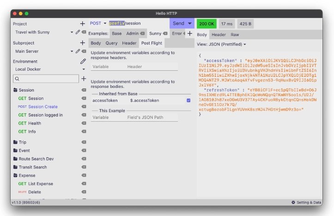Remove the Sunny example
334x216 pixels.
(165, 33)
